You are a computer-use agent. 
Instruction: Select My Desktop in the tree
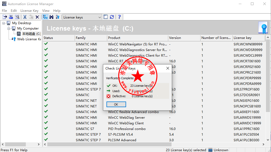pyautogui.click(x=22, y=23)
